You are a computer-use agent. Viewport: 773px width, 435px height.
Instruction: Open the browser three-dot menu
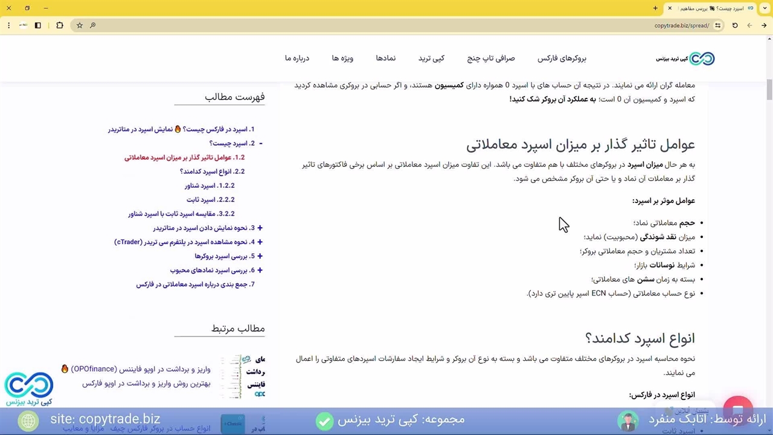click(8, 25)
